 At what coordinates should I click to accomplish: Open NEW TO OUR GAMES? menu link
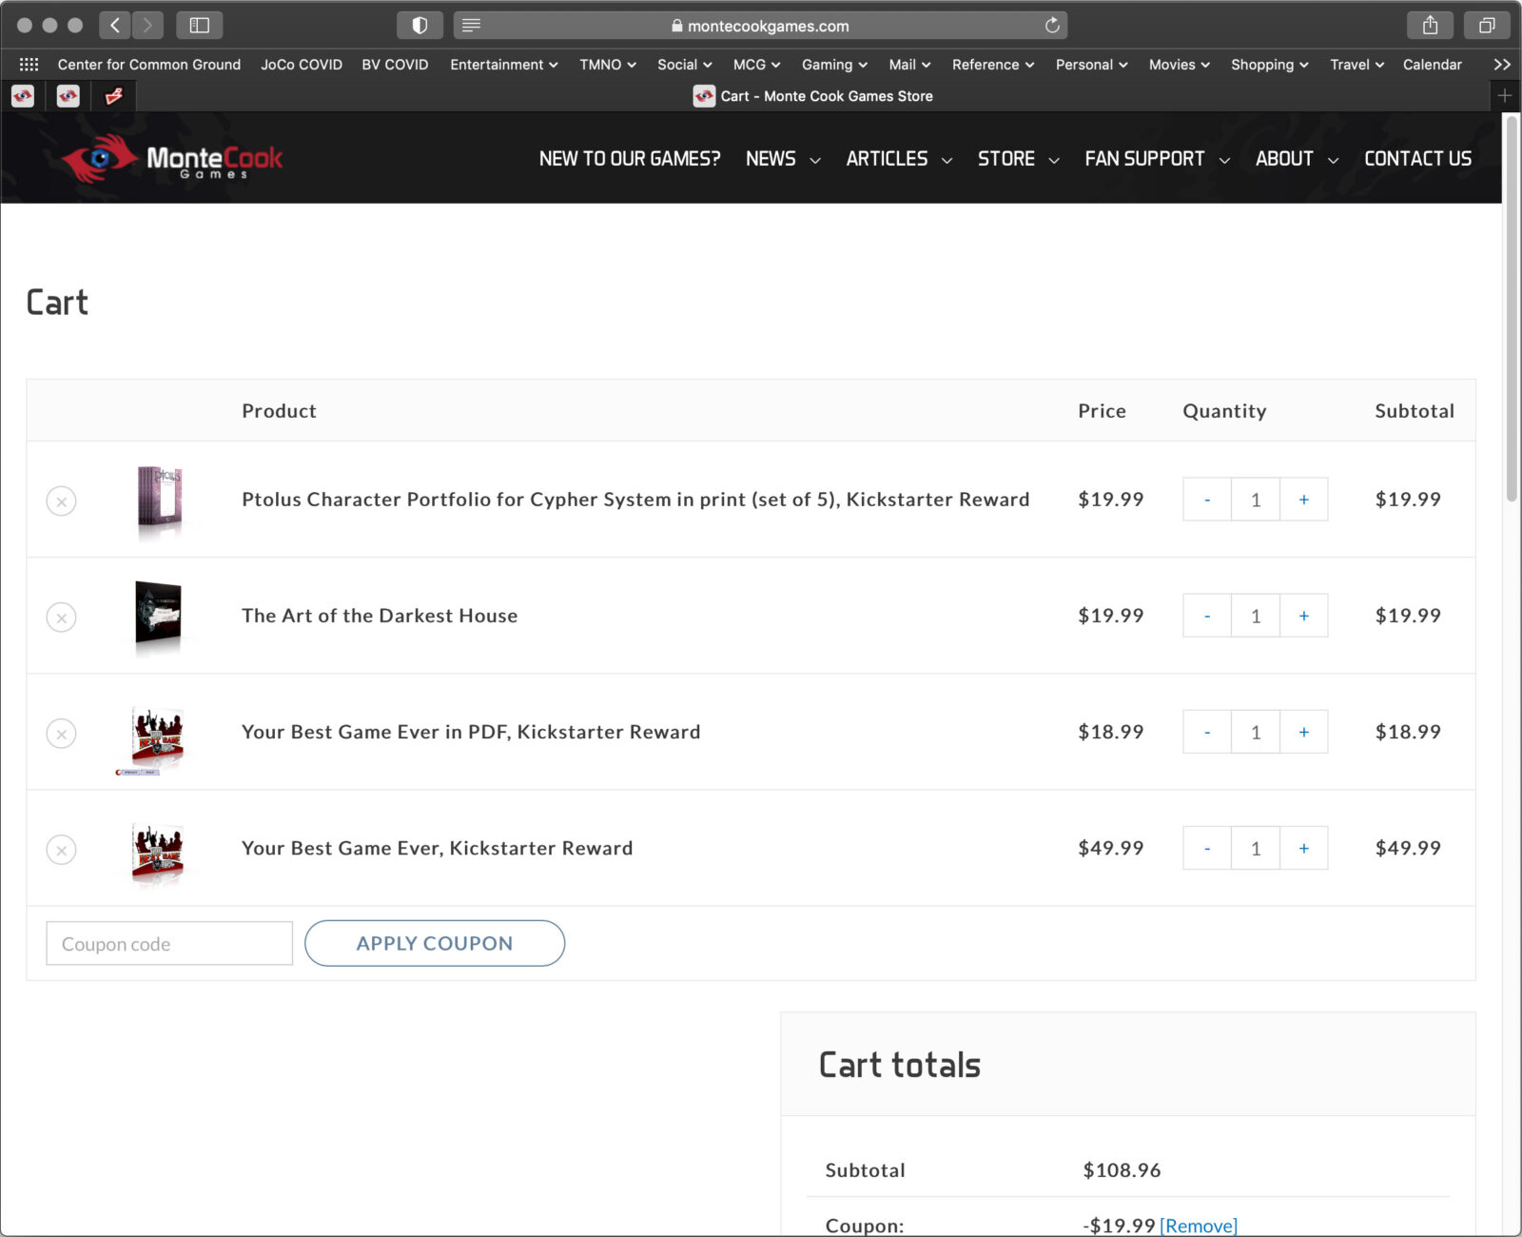(630, 159)
